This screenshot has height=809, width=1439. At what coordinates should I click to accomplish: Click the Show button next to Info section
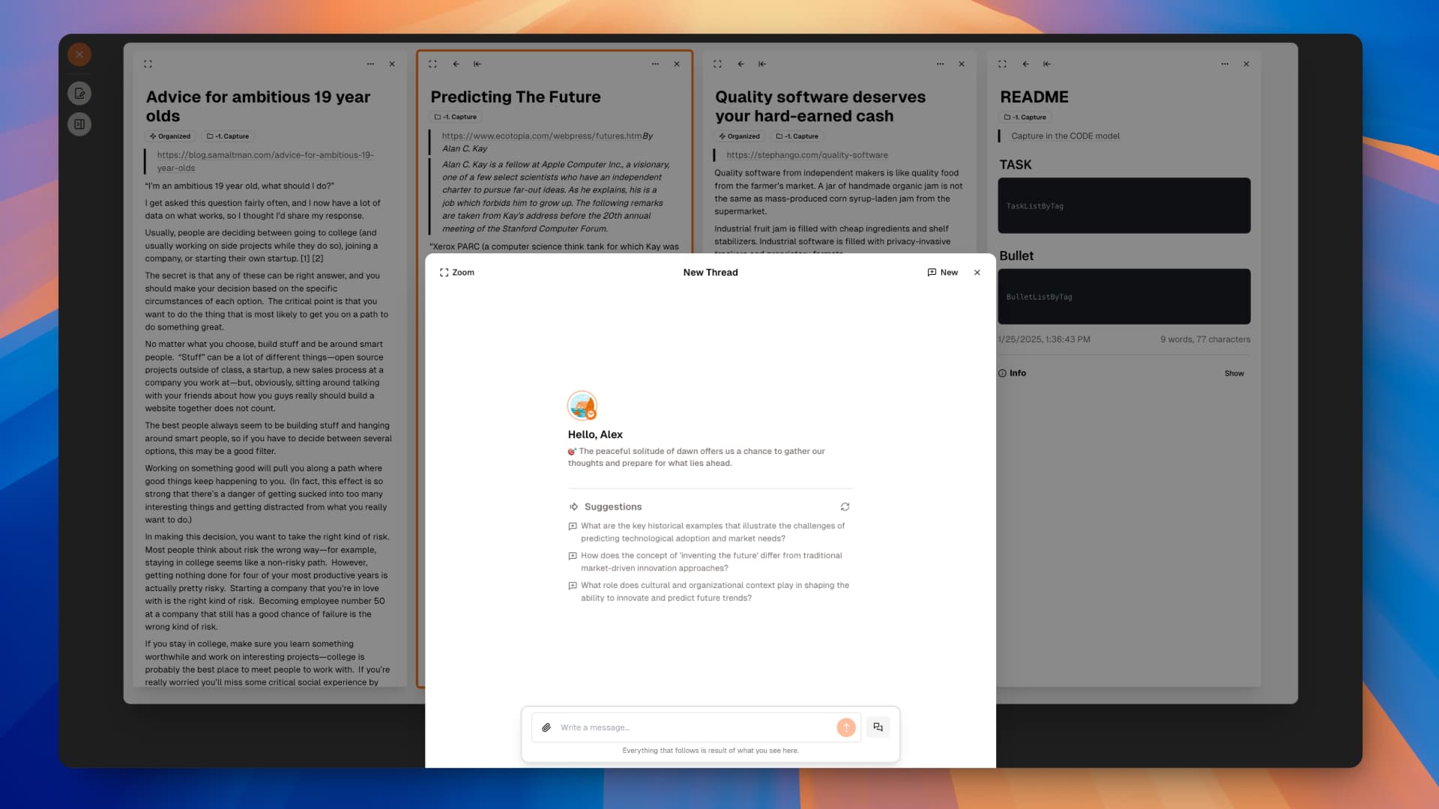1234,373
